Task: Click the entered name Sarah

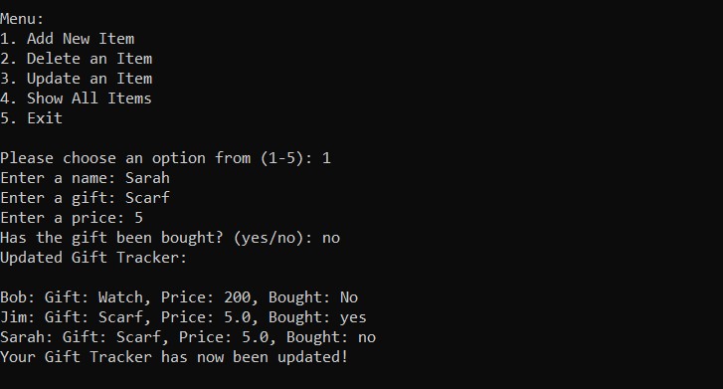Action: click(147, 178)
